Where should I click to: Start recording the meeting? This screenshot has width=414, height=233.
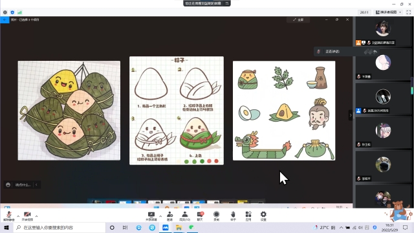coord(216,216)
